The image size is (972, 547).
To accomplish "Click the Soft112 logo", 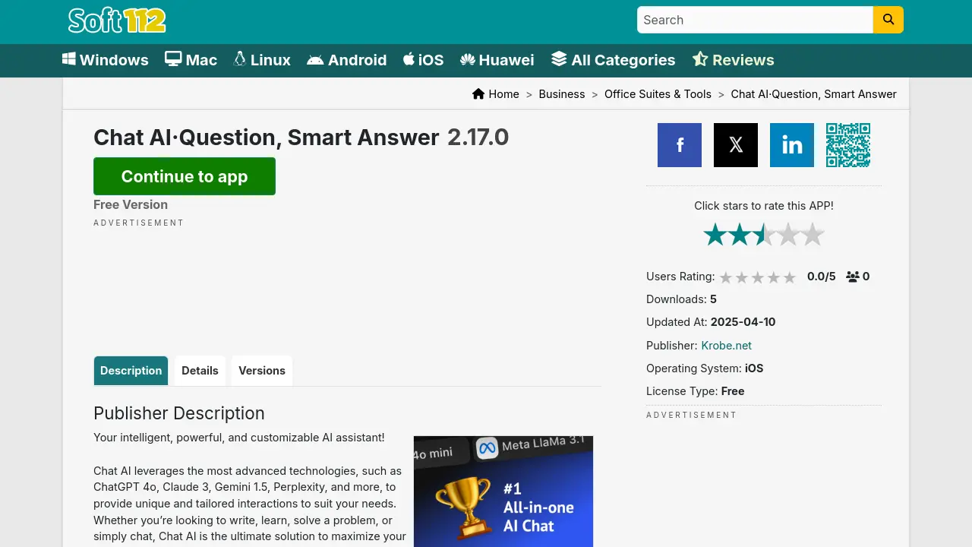I will click(x=117, y=21).
